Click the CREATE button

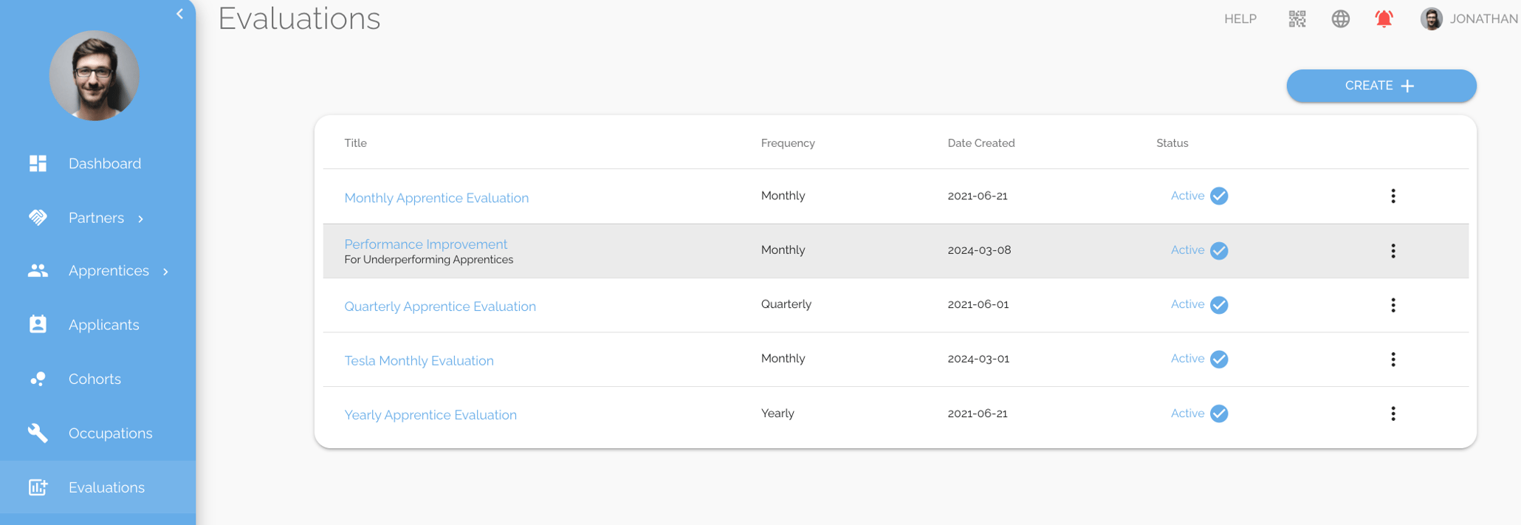tap(1381, 86)
